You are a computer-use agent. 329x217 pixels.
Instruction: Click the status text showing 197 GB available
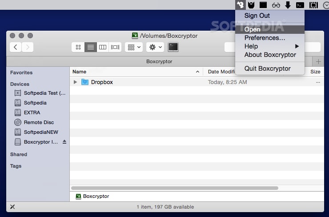coord(165,207)
